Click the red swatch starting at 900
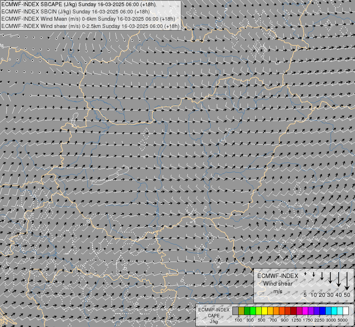Screen dimensions: 355x327 point(288,311)
